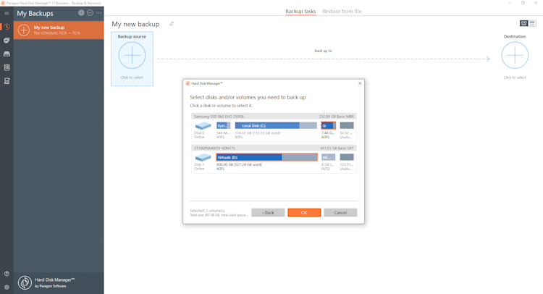Edit the backup name with pencil icon
543x294 pixels.
pyautogui.click(x=172, y=24)
